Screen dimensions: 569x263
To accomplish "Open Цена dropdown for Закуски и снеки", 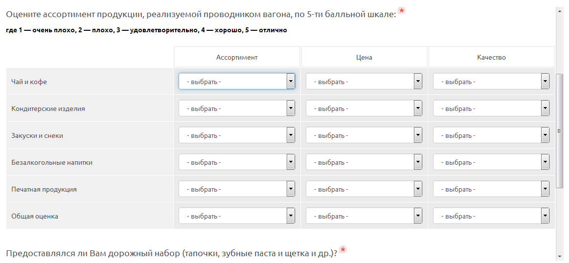I will (364, 135).
